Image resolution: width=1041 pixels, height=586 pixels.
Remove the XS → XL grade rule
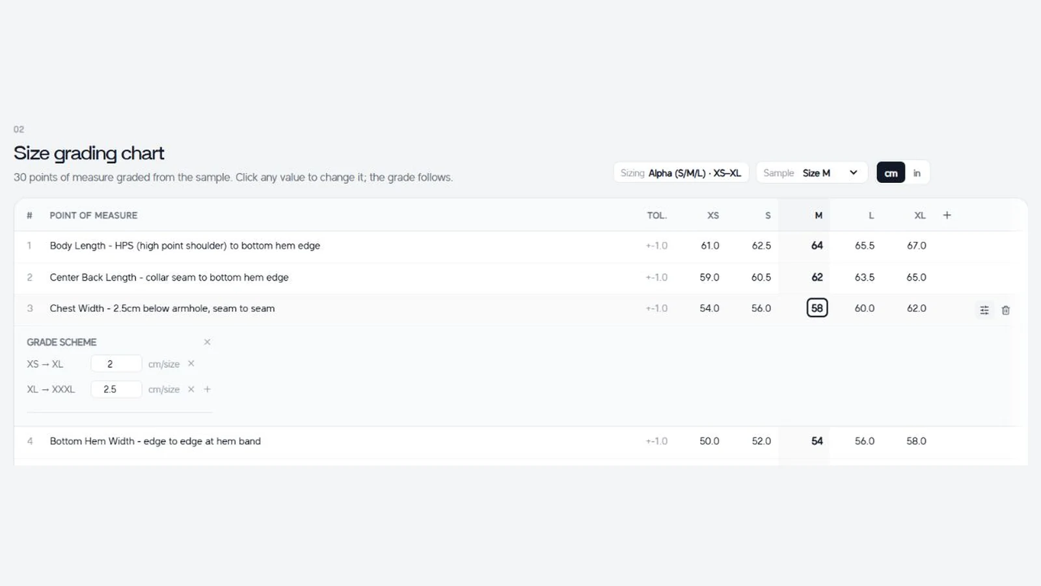coord(191,363)
